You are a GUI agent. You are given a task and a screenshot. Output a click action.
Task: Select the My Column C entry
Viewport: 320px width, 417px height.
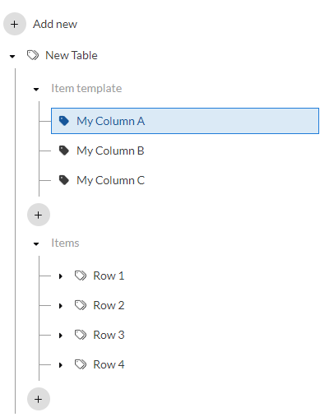(185, 180)
